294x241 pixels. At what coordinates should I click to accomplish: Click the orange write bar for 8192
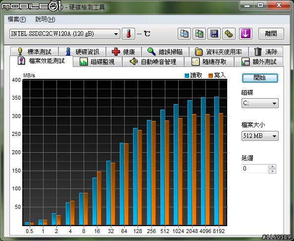point(221,169)
